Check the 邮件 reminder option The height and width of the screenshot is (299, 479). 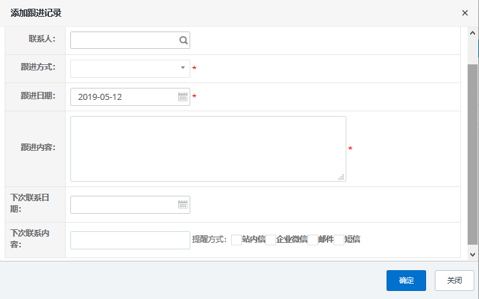coord(313,239)
